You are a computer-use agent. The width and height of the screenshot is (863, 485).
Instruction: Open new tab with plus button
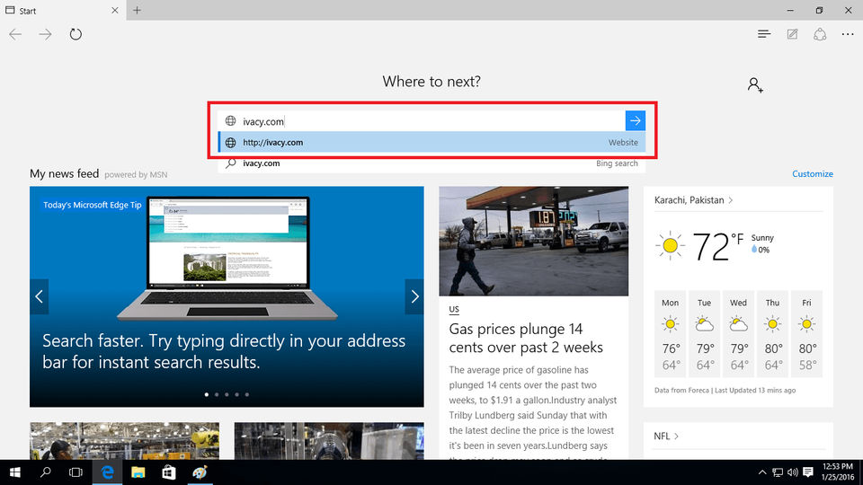[x=137, y=10]
